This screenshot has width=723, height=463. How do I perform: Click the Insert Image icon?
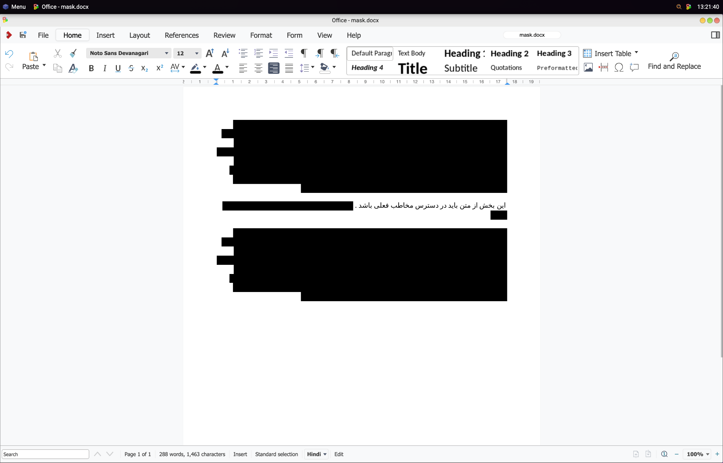click(x=588, y=67)
